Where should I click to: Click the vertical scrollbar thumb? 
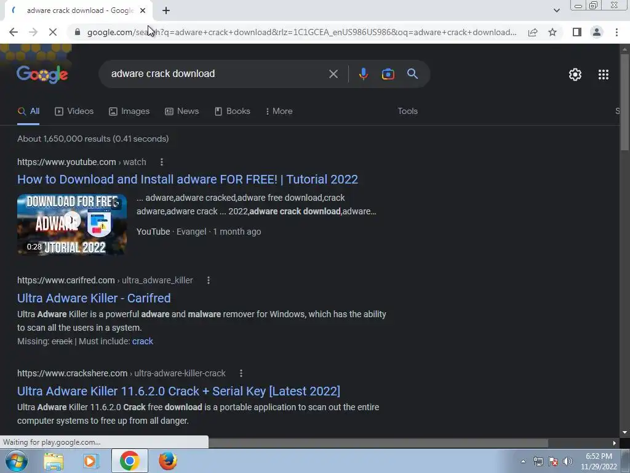click(625, 102)
